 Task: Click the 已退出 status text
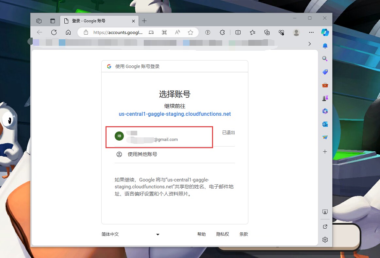click(x=228, y=132)
